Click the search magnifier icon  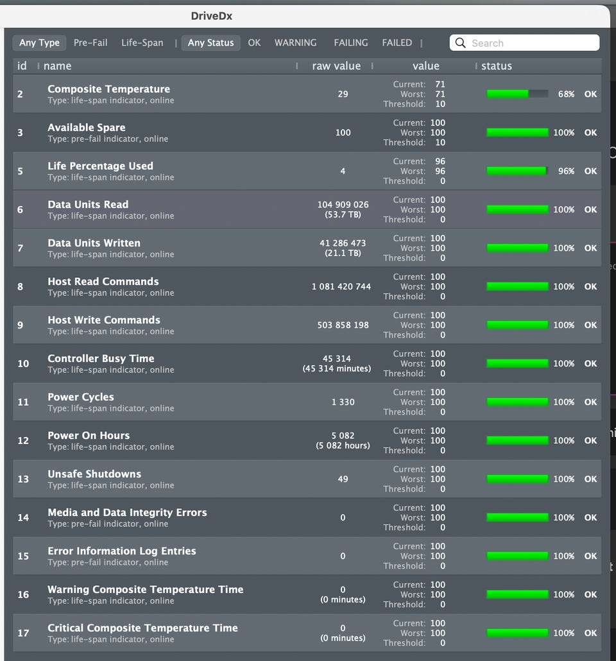point(461,42)
